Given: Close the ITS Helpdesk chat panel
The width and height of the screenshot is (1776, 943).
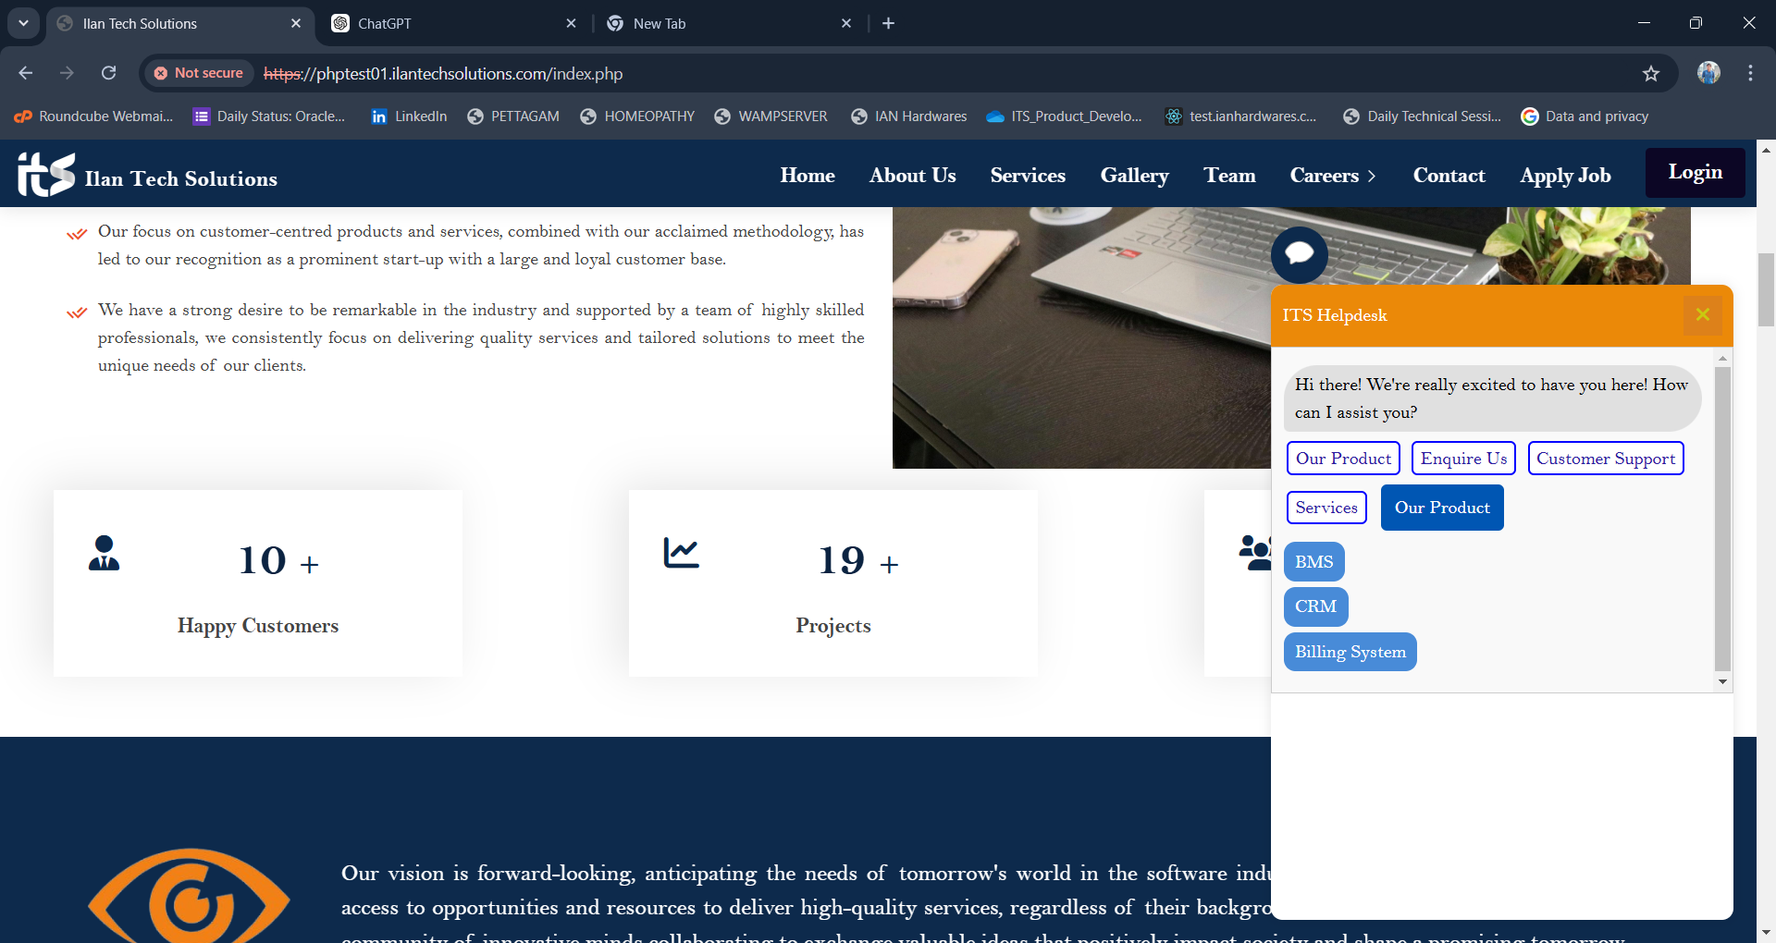Looking at the screenshot, I should point(1702,315).
